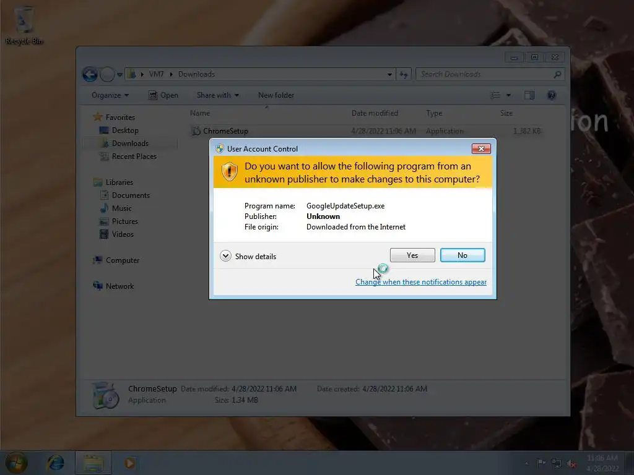Click the Explorer help icon
The height and width of the screenshot is (475, 634).
click(x=552, y=95)
